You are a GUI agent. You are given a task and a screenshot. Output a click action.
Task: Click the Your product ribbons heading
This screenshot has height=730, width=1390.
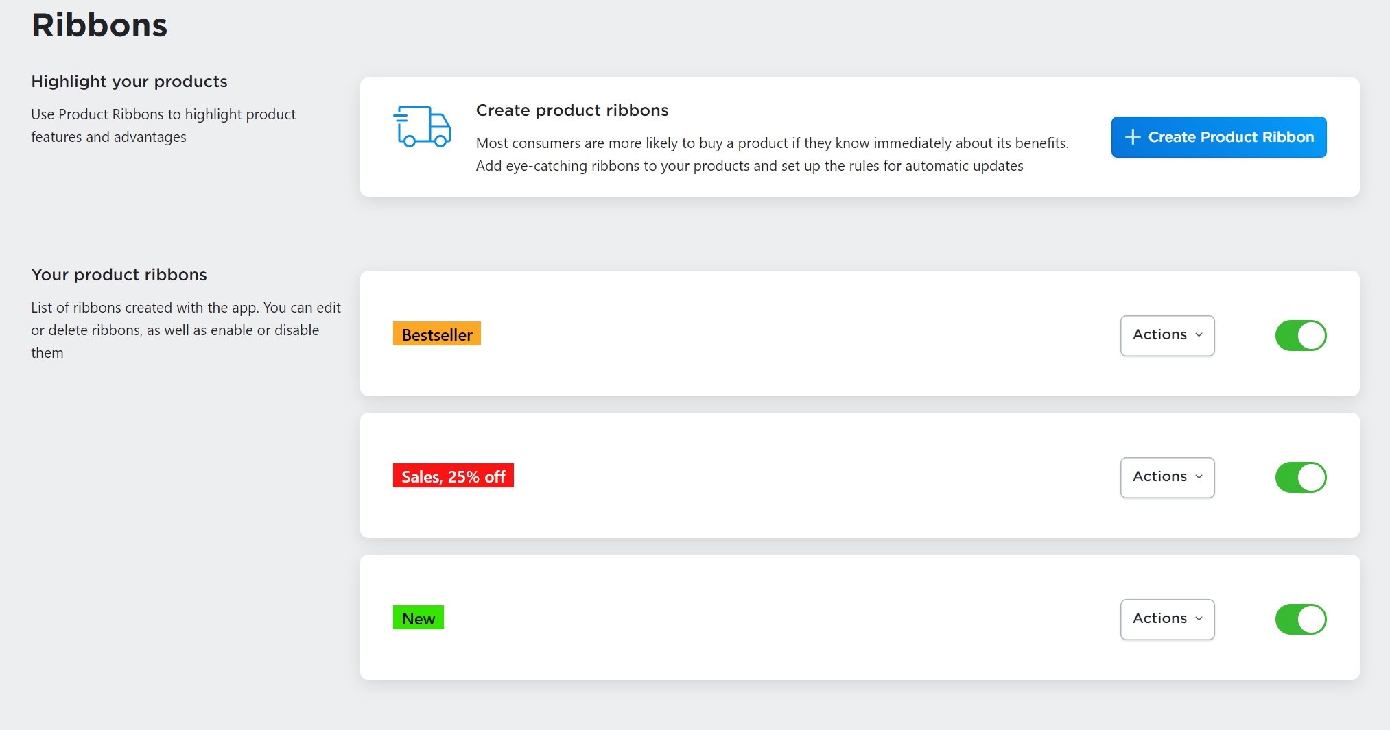coord(119,275)
